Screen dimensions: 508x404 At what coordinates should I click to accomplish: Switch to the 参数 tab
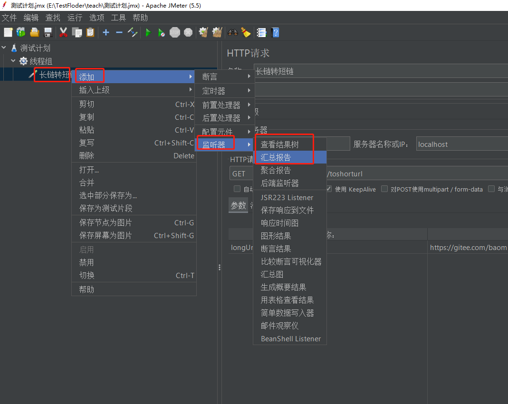(238, 205)
